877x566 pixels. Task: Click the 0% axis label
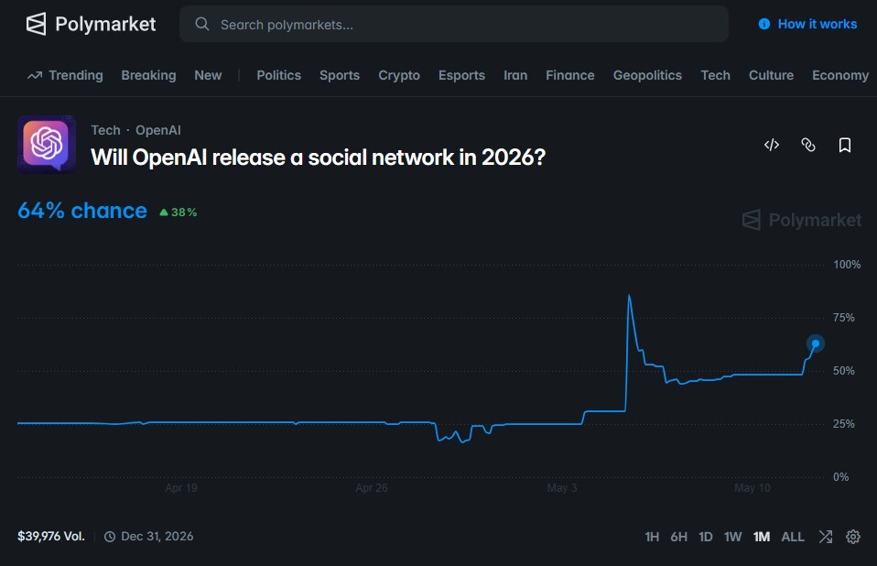[840, 477]
